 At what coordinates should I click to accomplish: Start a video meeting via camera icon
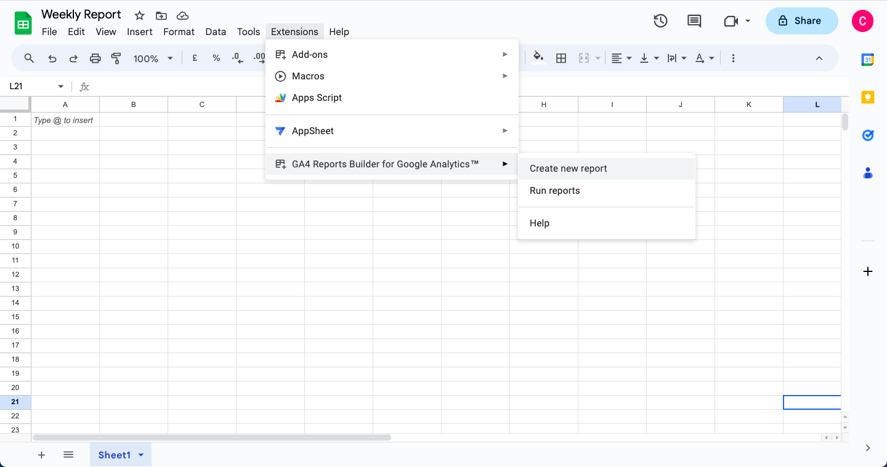731,21
